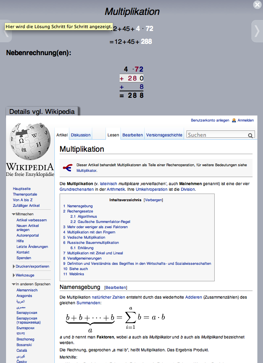The height and width of the screenshot is (363, 263).
Task: Click Spenden in sidebar
Action: 24,258
